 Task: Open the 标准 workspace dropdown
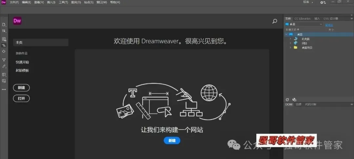point(308,2)
